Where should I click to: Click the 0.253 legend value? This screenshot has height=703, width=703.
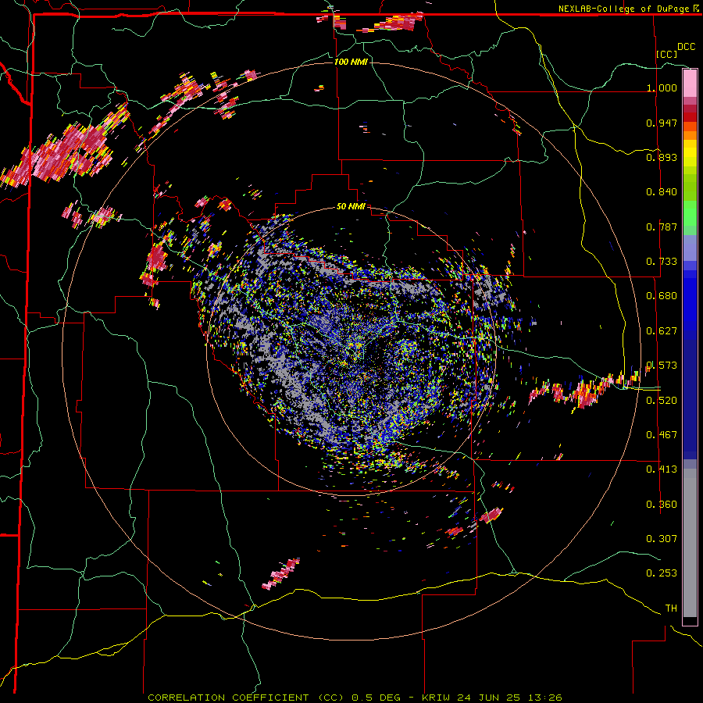(662, 573)
